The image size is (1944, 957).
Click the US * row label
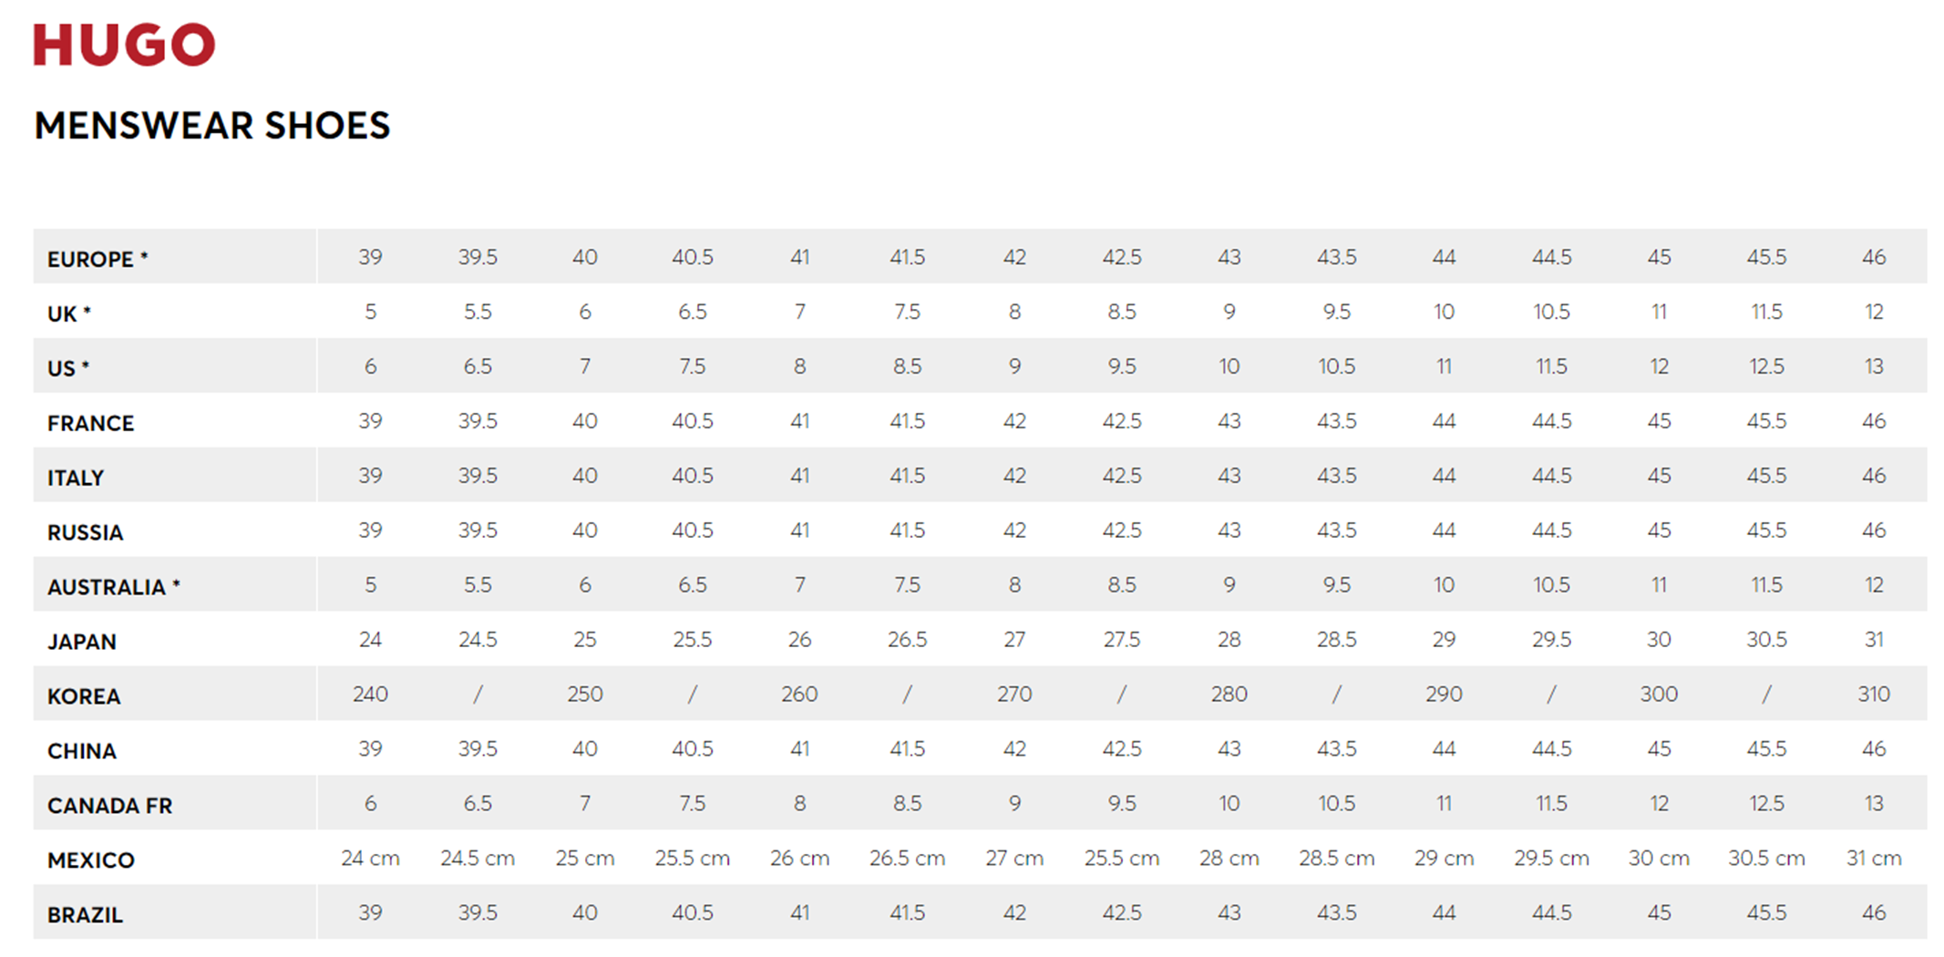click(x=68, y=368)
